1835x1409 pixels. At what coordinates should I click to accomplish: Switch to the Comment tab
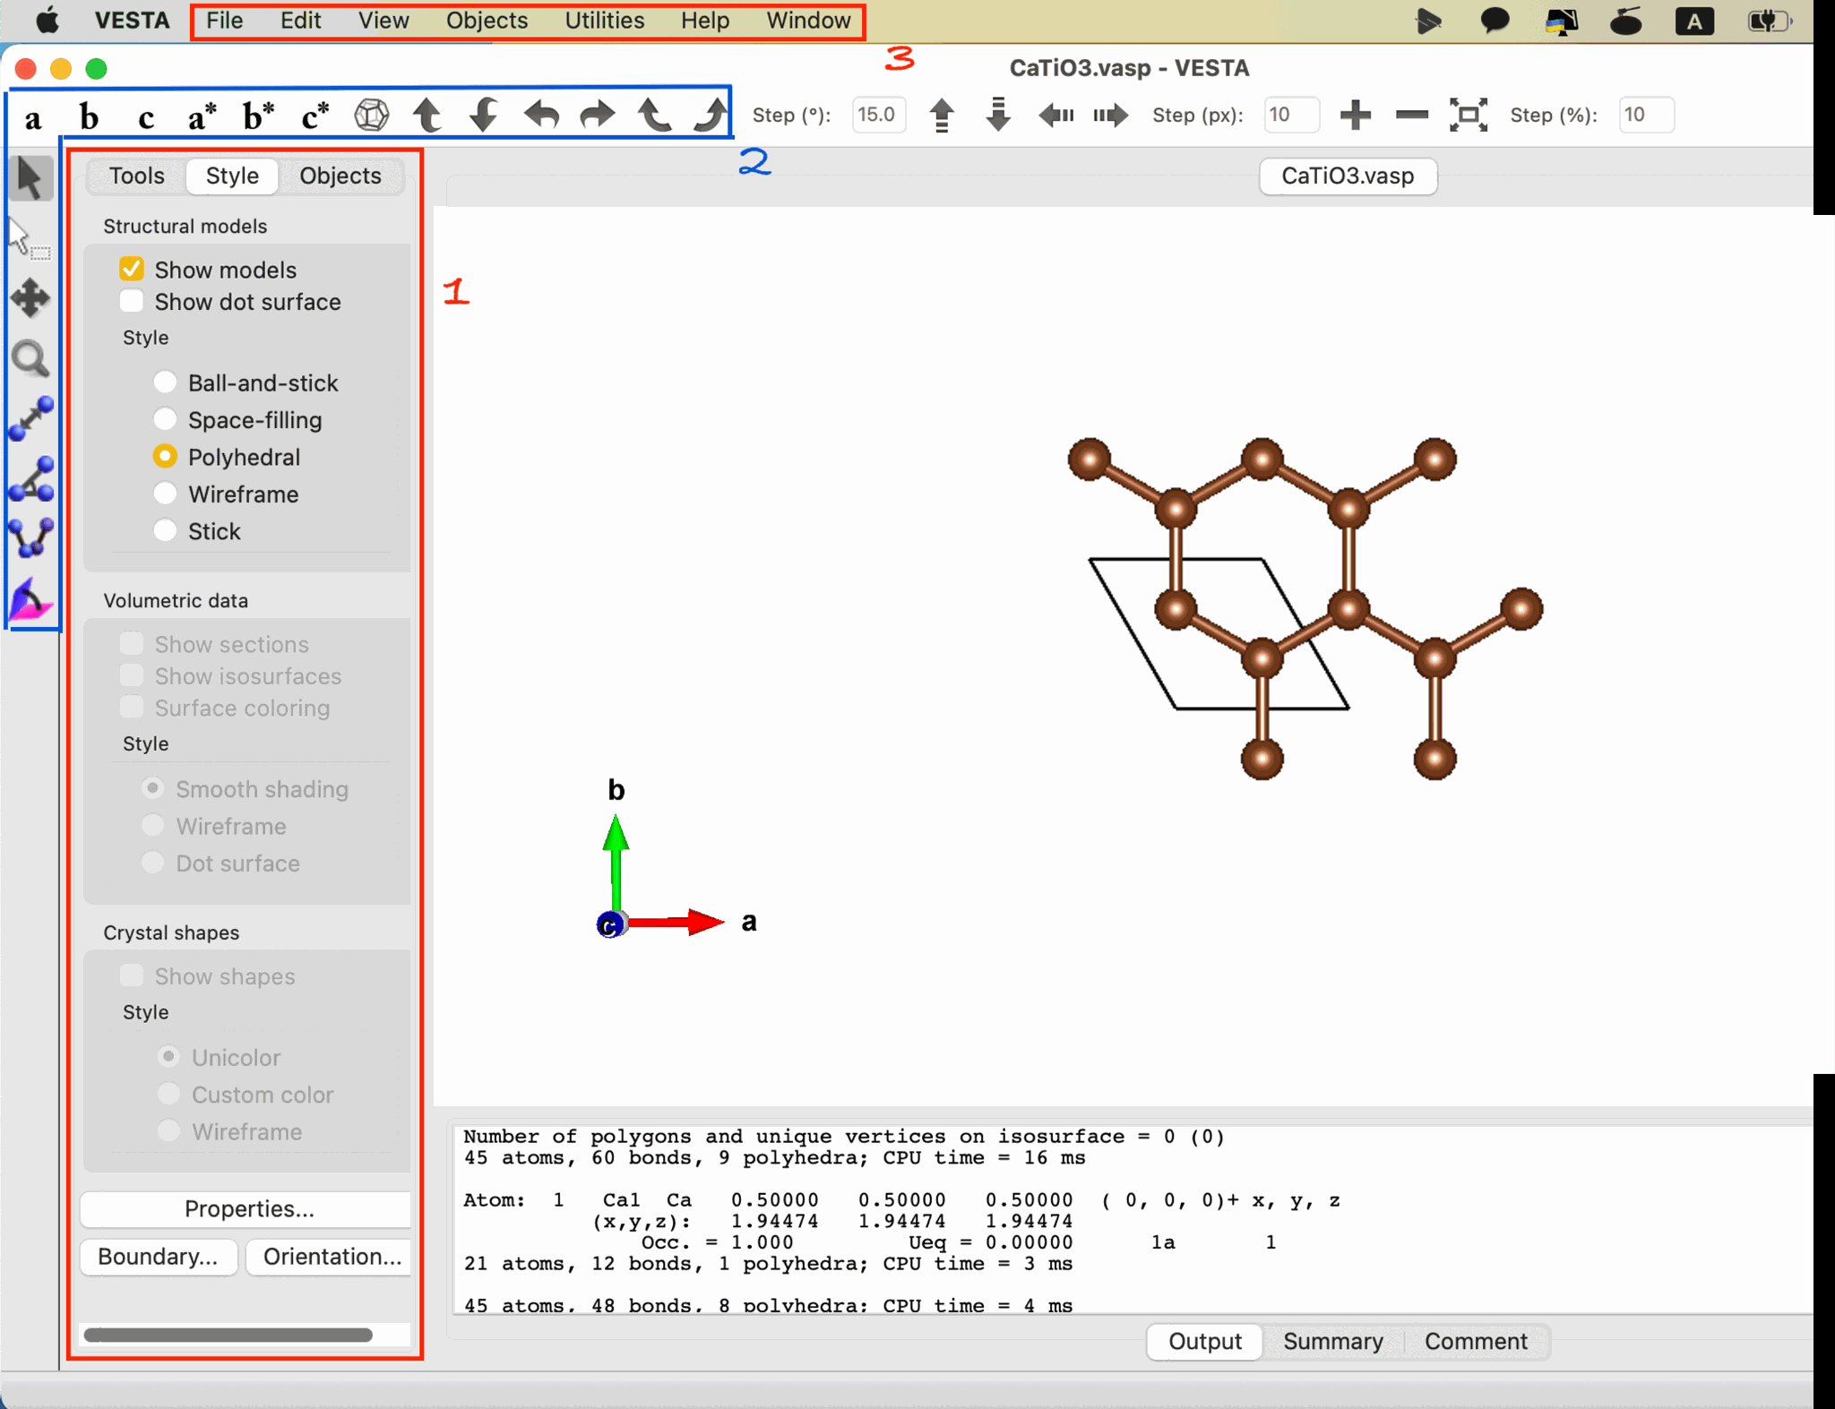click(x=1476, y=1341)
